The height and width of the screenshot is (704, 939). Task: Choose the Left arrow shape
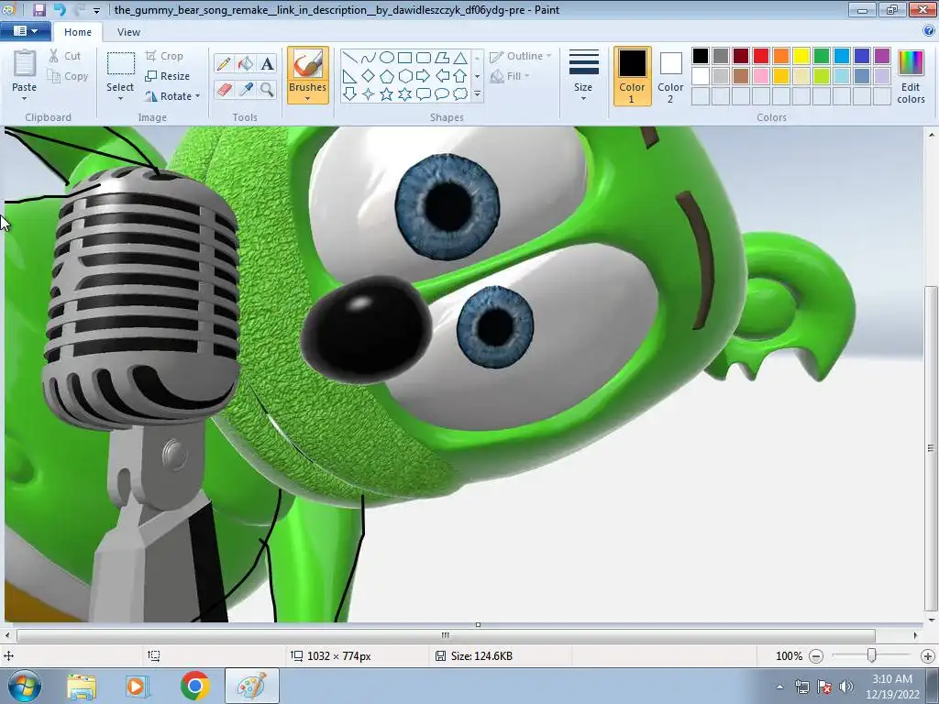(442, 76)
